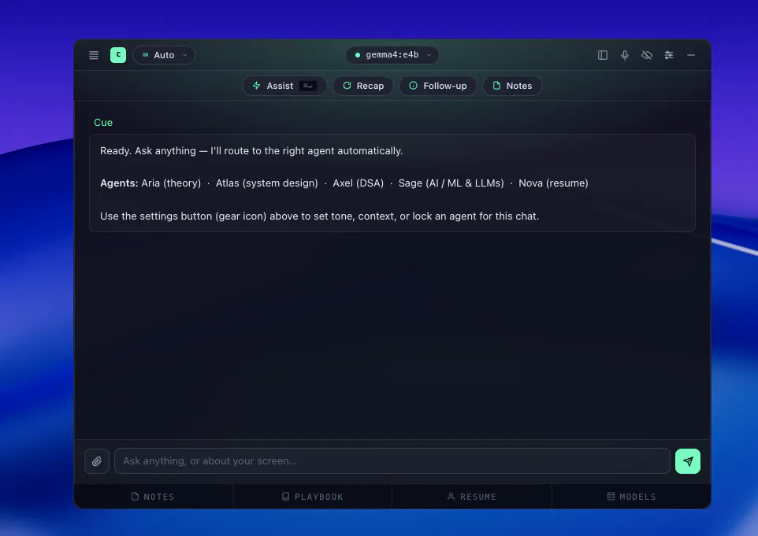Toggle the hidden-eye visibility icon
Image resolution: width=758 pixels, height=536 pixels.
click(x=647, y=55)
